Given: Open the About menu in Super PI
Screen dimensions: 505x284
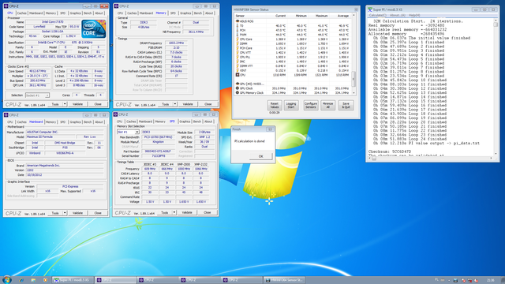Looking at the screenshot, I should point(398,15).
